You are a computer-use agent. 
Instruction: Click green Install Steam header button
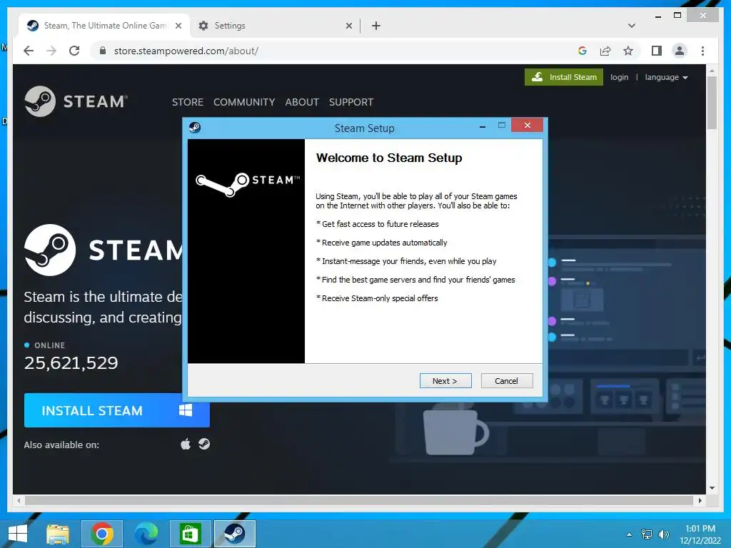[x=564, y=77]
